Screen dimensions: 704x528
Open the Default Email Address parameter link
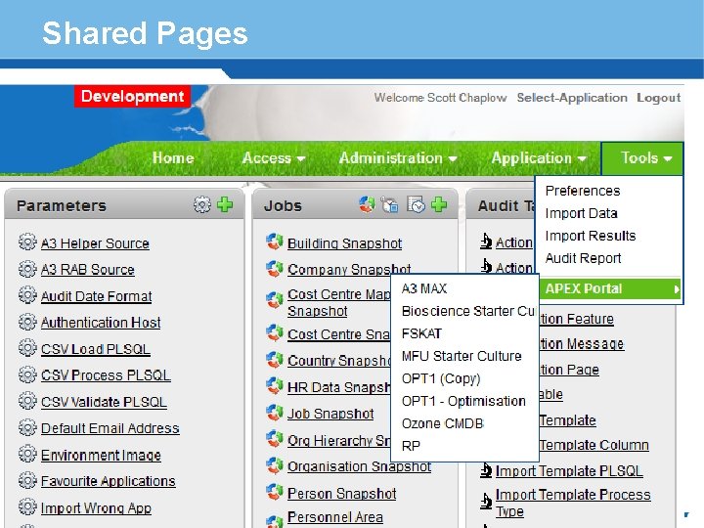point(110,428)
